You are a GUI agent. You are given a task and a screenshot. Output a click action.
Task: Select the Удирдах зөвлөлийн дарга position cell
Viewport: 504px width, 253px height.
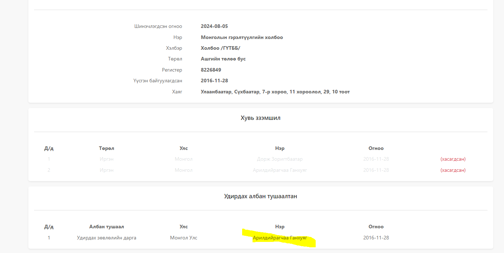(x=107, y=238)
